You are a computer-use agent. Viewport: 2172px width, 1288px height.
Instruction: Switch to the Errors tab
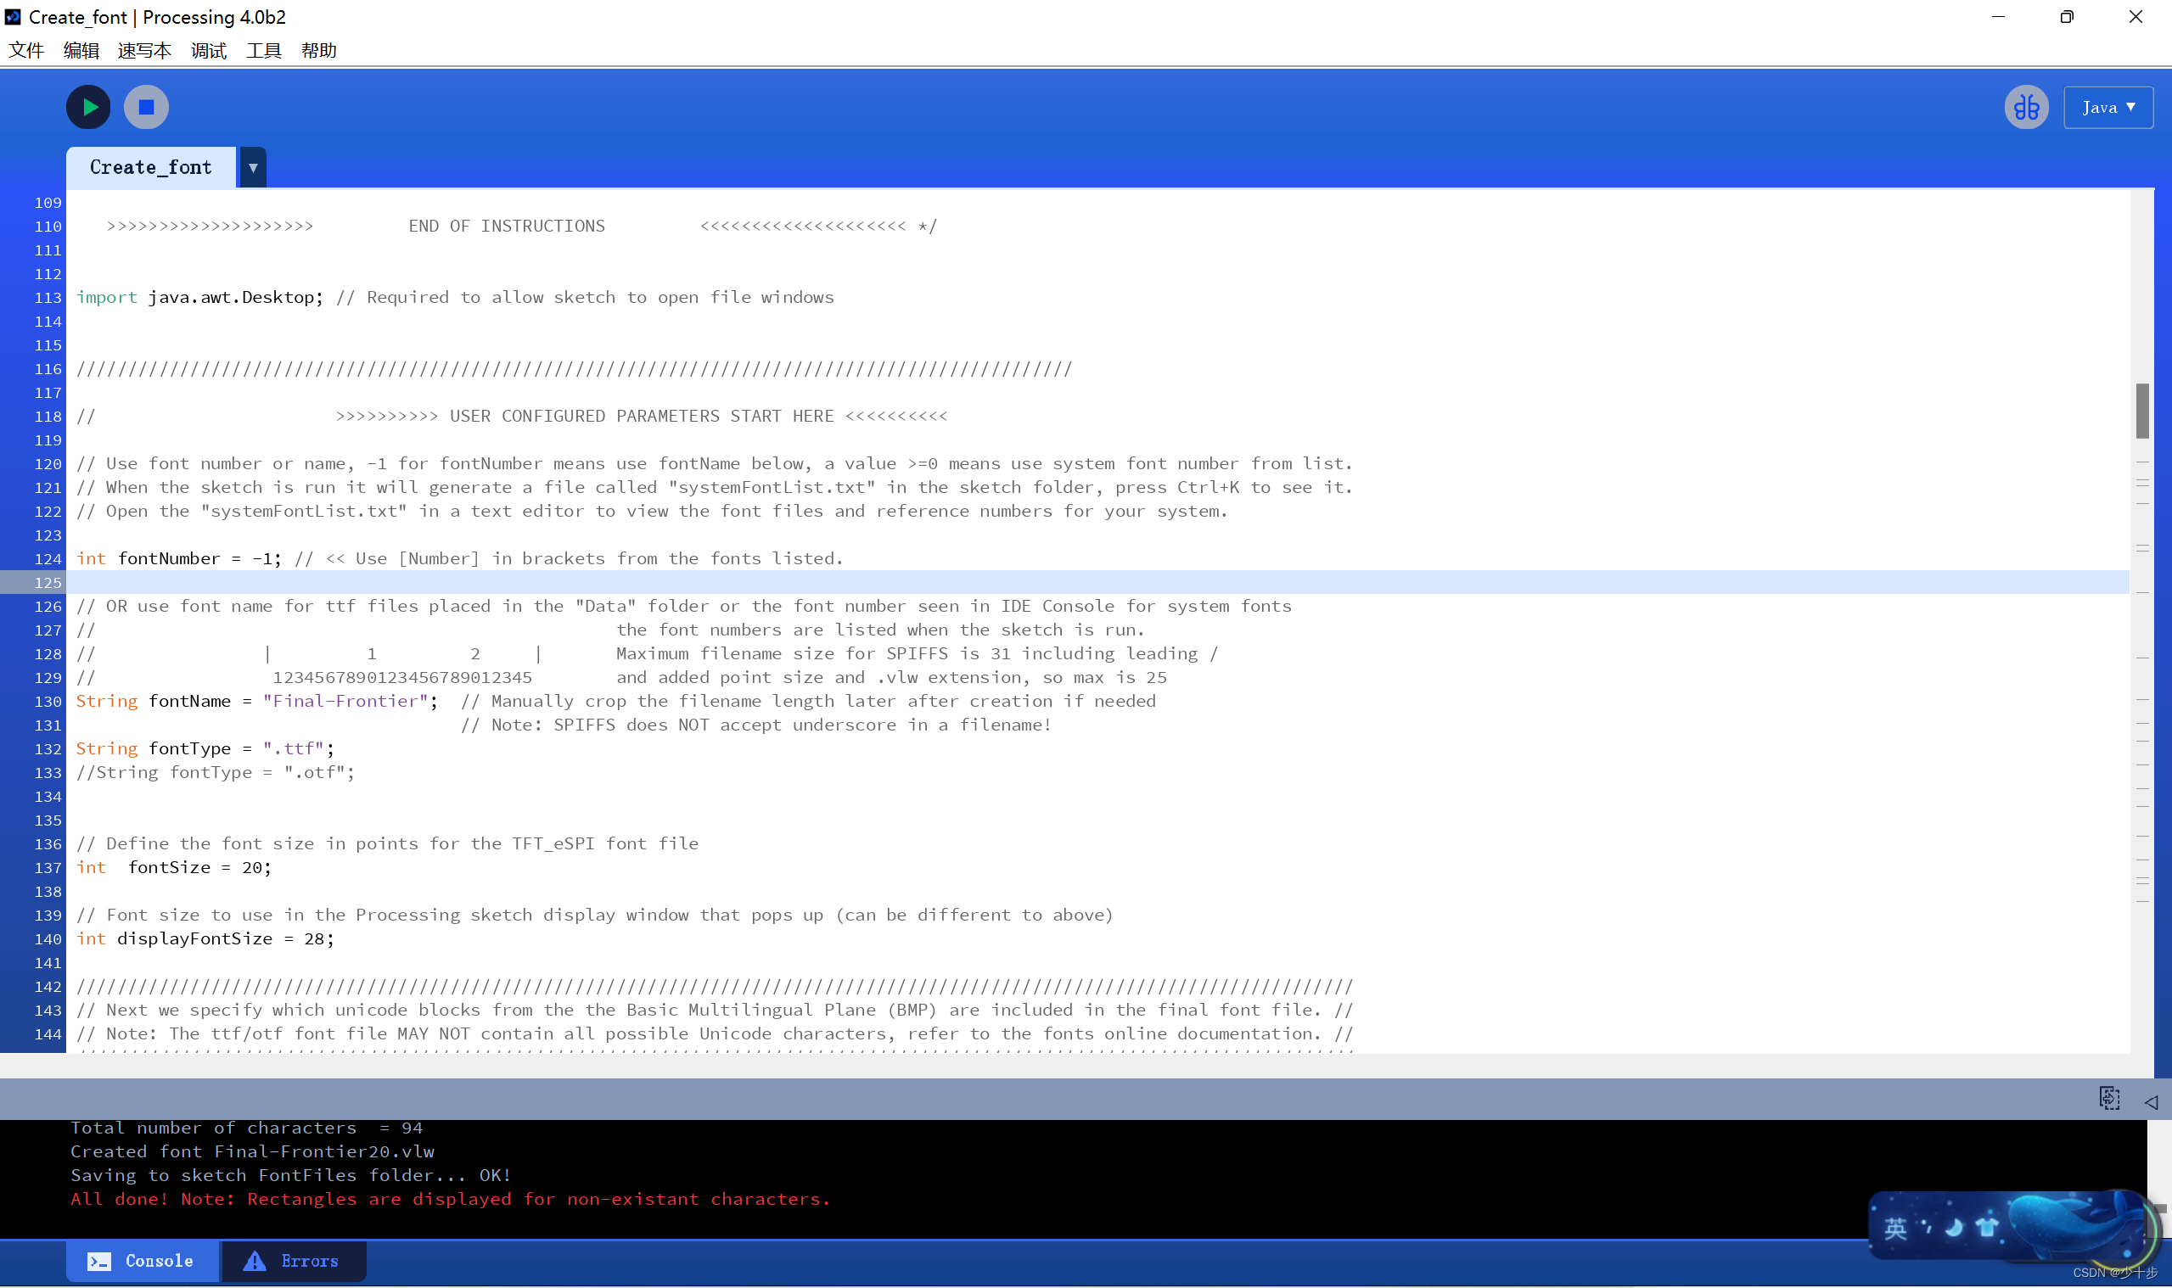(294, 1260)
